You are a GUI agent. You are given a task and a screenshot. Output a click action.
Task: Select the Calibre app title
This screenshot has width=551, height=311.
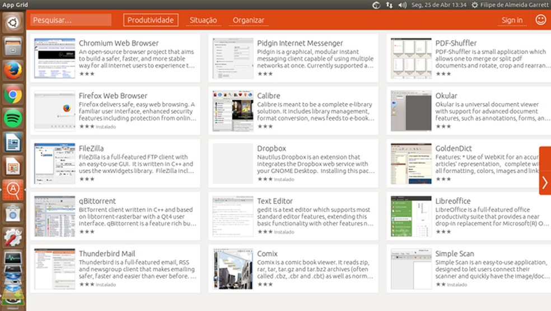[x=269, y=96]
